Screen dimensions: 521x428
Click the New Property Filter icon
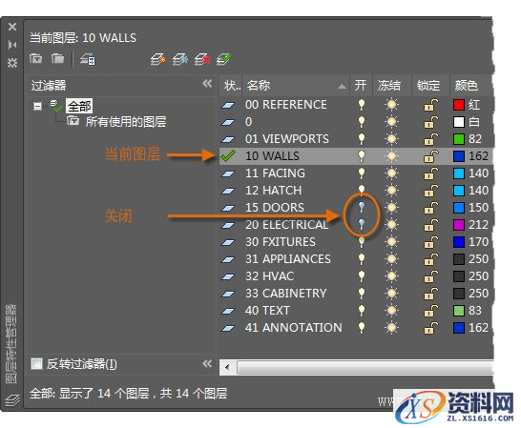(36, 59)
